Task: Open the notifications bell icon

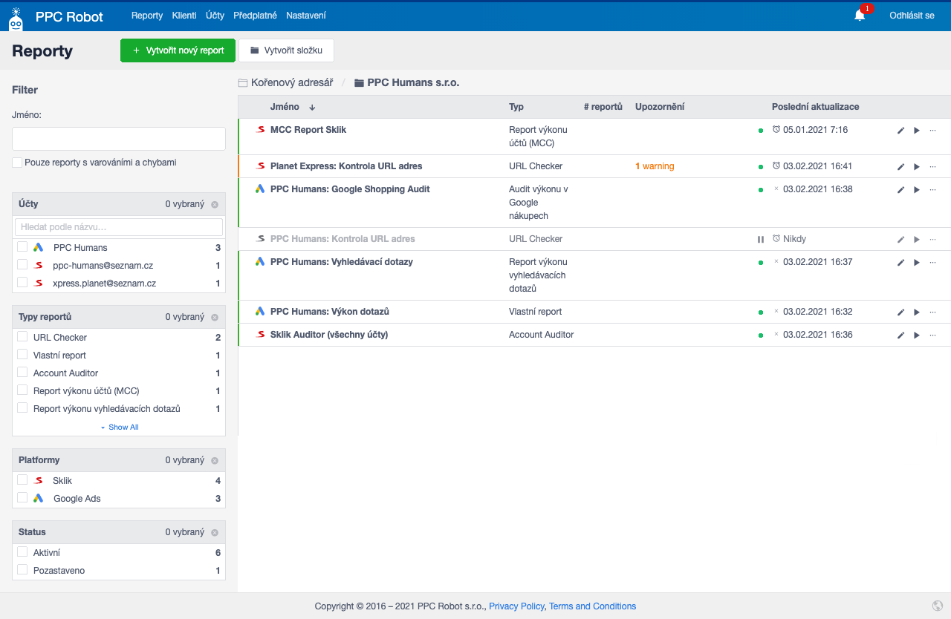Action: click(860, 16)
